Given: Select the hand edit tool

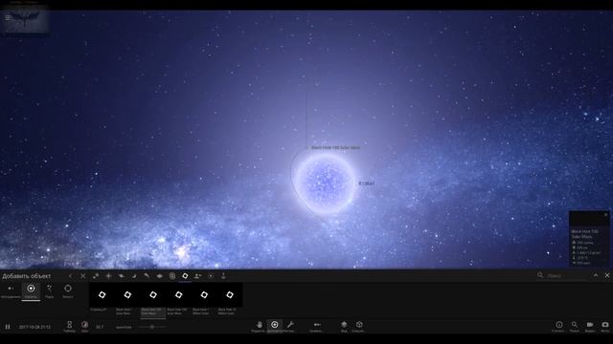Looking at the screenshot, I should pos(259,326).
